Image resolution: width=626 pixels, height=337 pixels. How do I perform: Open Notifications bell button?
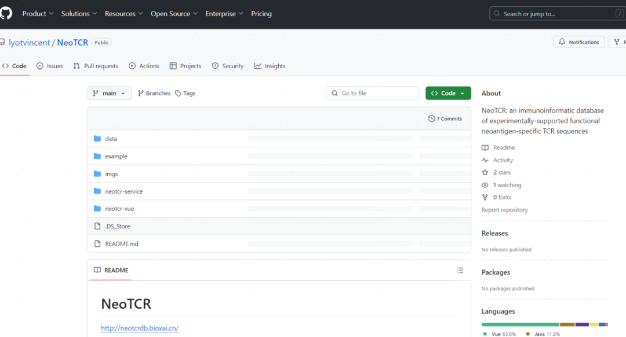pyautogui.click(x=578, y=42)
